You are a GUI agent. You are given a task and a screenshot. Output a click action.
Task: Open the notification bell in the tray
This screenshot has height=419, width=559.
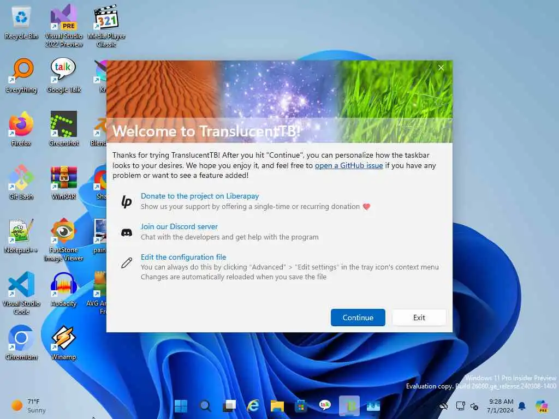tap(522, 406)
